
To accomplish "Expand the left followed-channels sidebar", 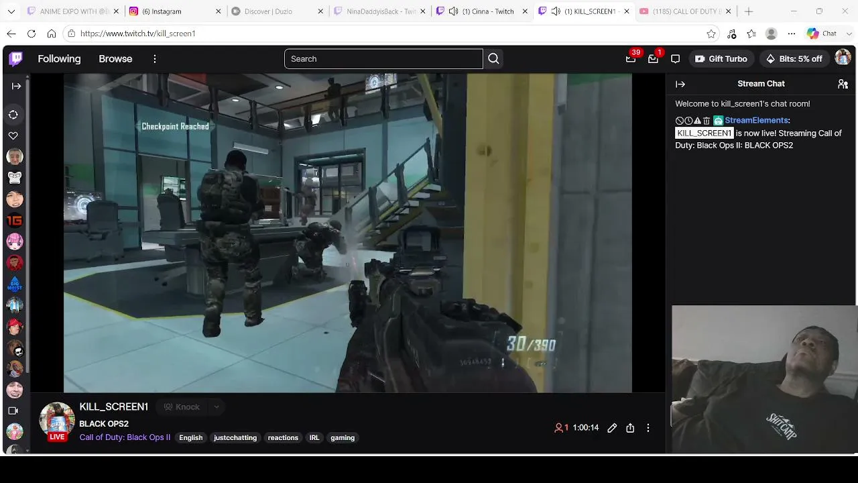I will tap(16, 86).
